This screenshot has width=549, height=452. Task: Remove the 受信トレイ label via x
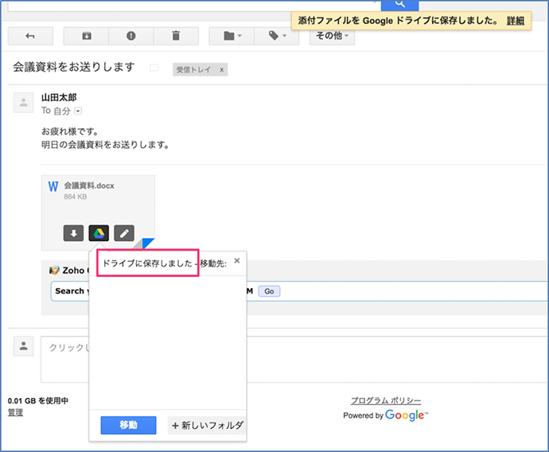tap(222, 70)
